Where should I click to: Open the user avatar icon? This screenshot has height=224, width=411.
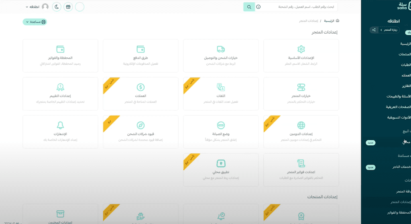point(45,6)
